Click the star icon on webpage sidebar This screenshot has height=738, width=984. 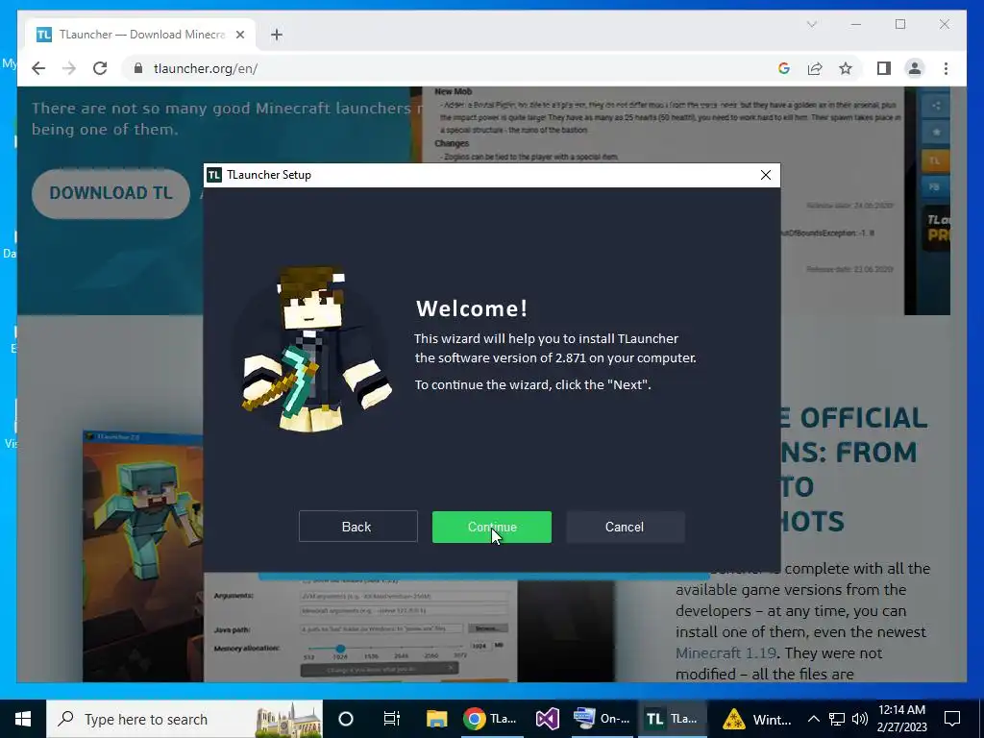click(935, 133)
